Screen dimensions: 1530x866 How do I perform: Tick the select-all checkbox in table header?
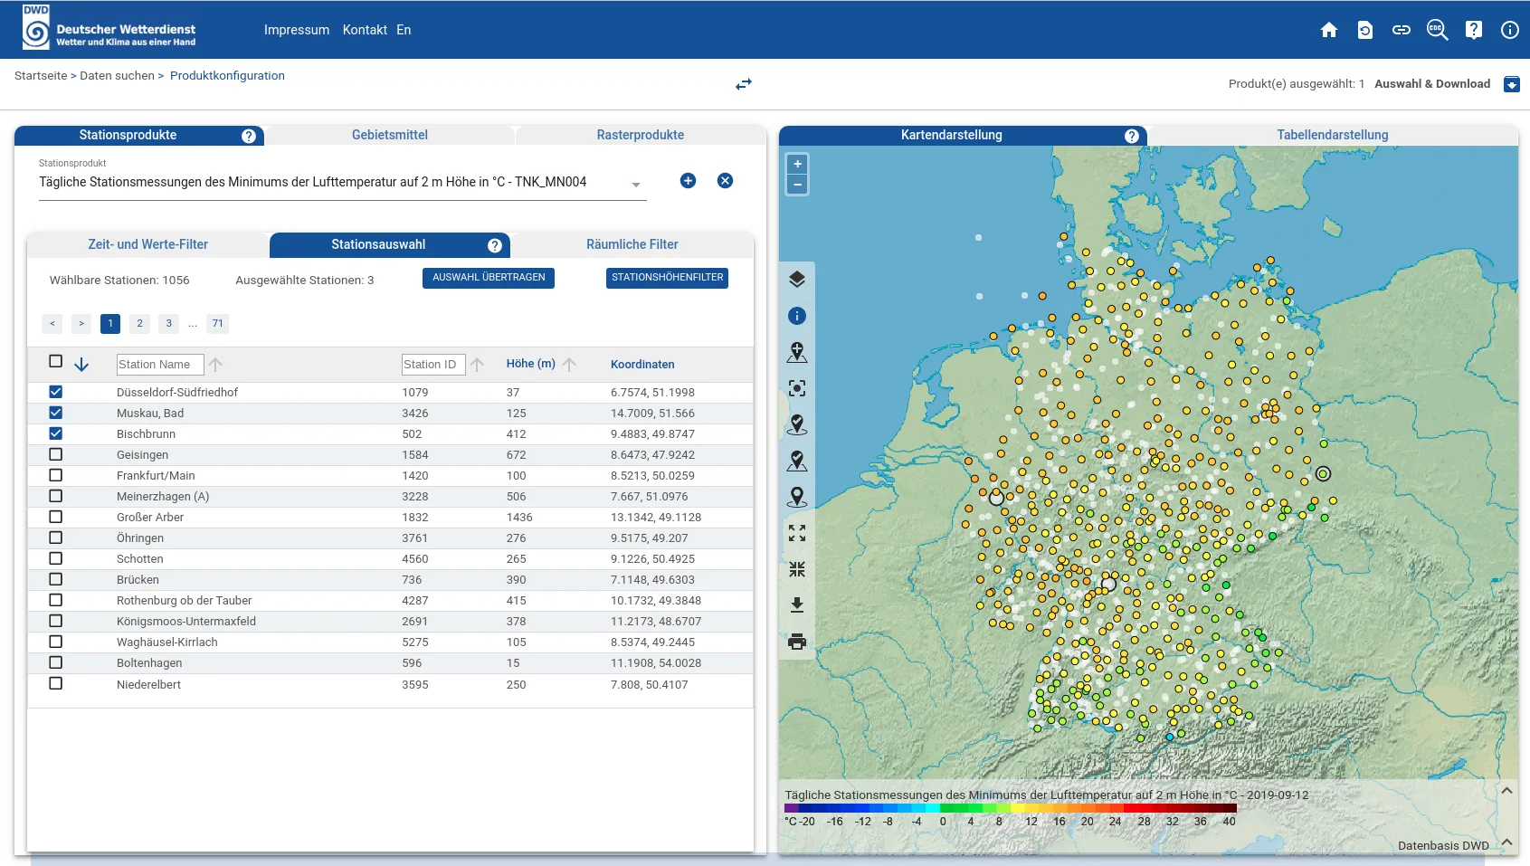coord(56,361)
